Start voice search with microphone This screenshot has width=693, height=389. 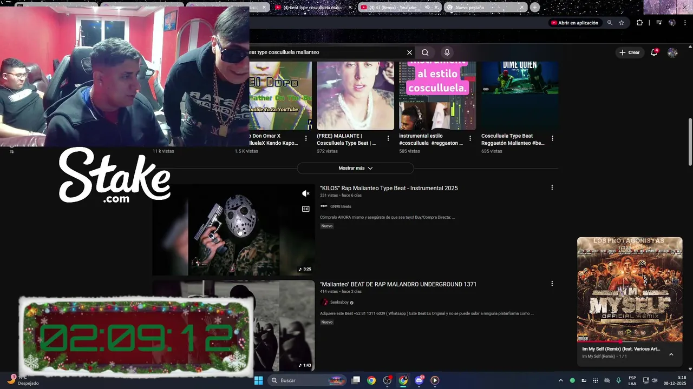pos(447,52)
